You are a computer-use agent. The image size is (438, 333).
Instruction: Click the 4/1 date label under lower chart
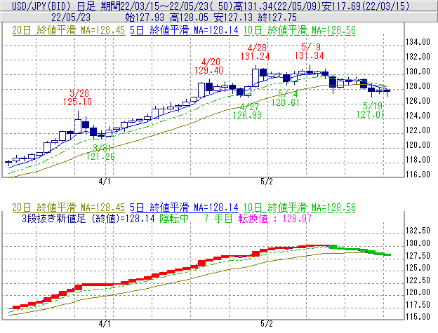(x=105, y=324)
